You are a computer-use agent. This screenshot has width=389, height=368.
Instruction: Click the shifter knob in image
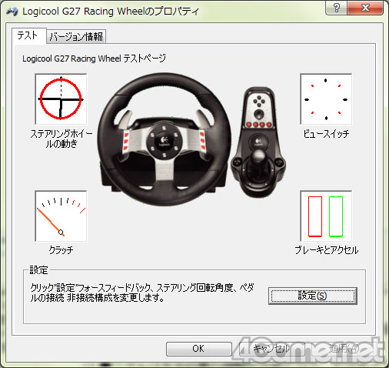[258, 157]
